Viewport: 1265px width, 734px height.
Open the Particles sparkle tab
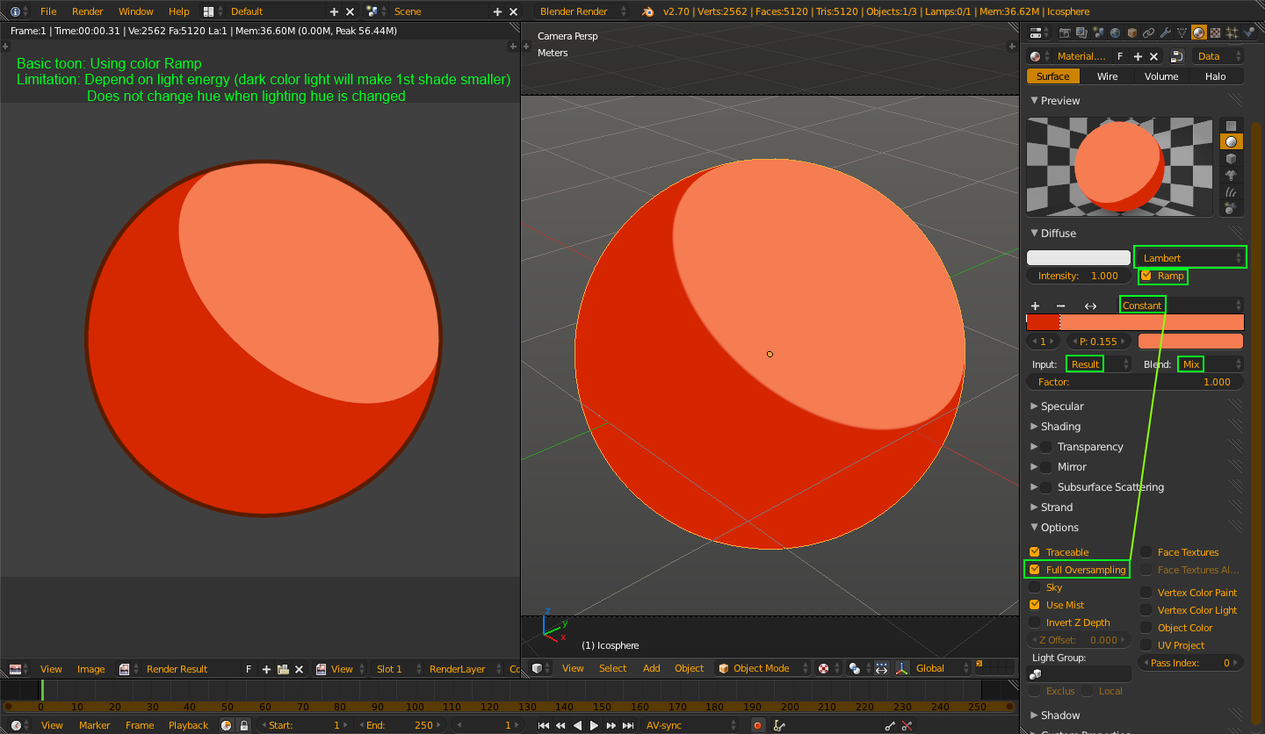point(1232,32)
